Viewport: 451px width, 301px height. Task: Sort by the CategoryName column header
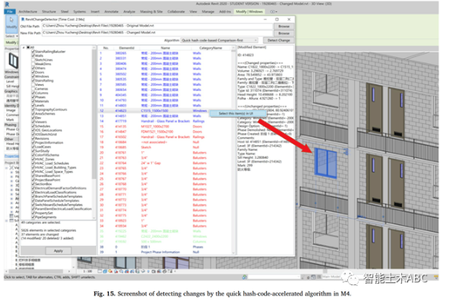(210, 48)
